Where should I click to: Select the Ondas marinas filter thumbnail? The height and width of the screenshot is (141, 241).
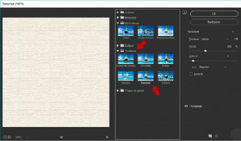[146, 31]
